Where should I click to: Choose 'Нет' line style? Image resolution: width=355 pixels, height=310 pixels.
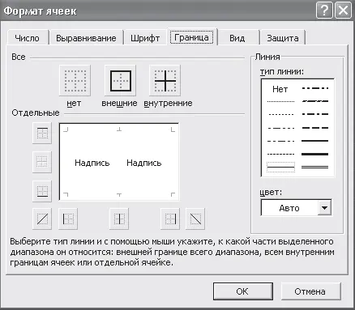(280, 89)
